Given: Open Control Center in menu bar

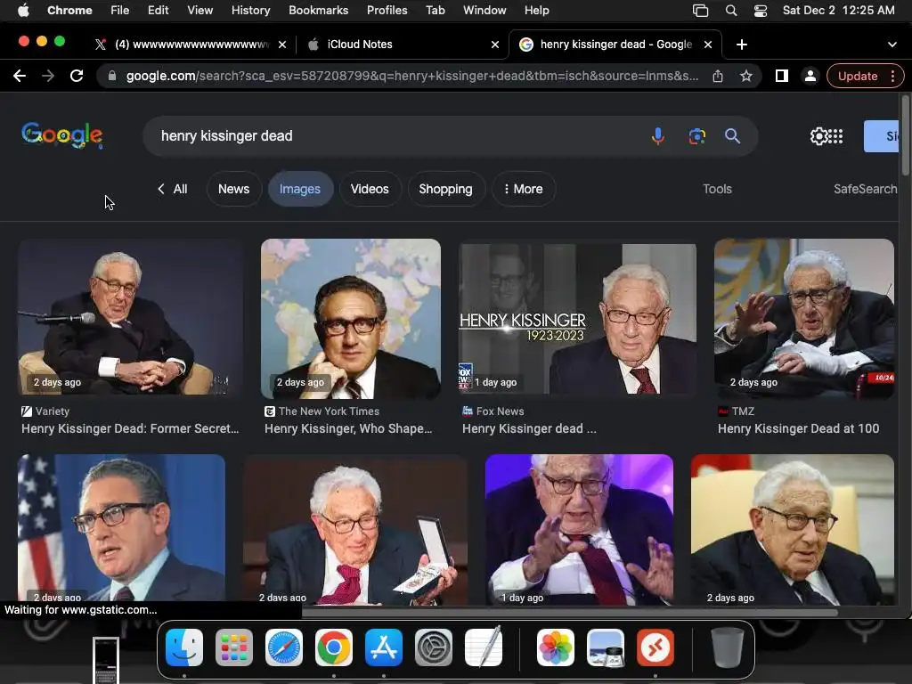Looking at the screenshot, I should point(761,10).
